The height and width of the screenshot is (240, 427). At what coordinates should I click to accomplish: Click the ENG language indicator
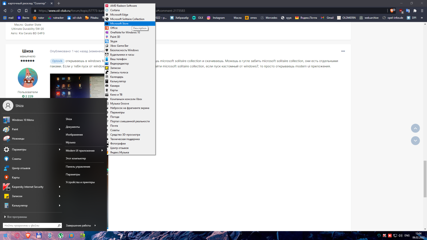pyautogui.click(x=407, y=236)
